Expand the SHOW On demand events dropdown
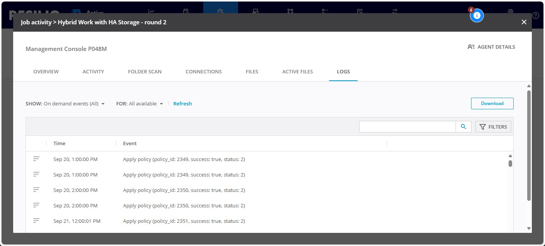Image resolution: width=545 pixels, height=246 pixels. (x=103, y=104)
